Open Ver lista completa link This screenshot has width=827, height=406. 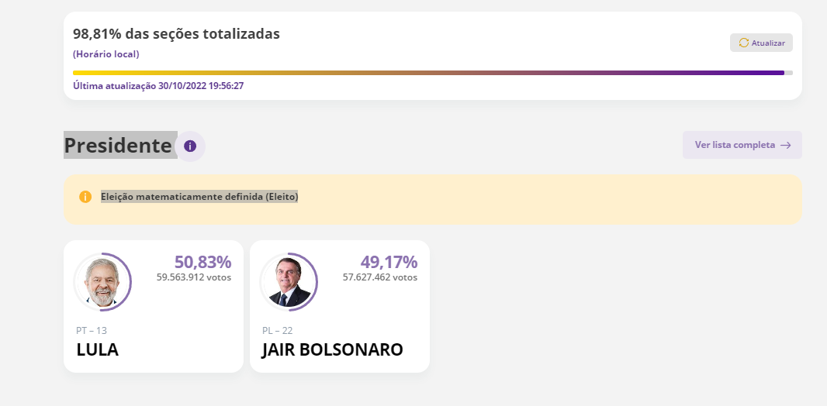[742, 145]
